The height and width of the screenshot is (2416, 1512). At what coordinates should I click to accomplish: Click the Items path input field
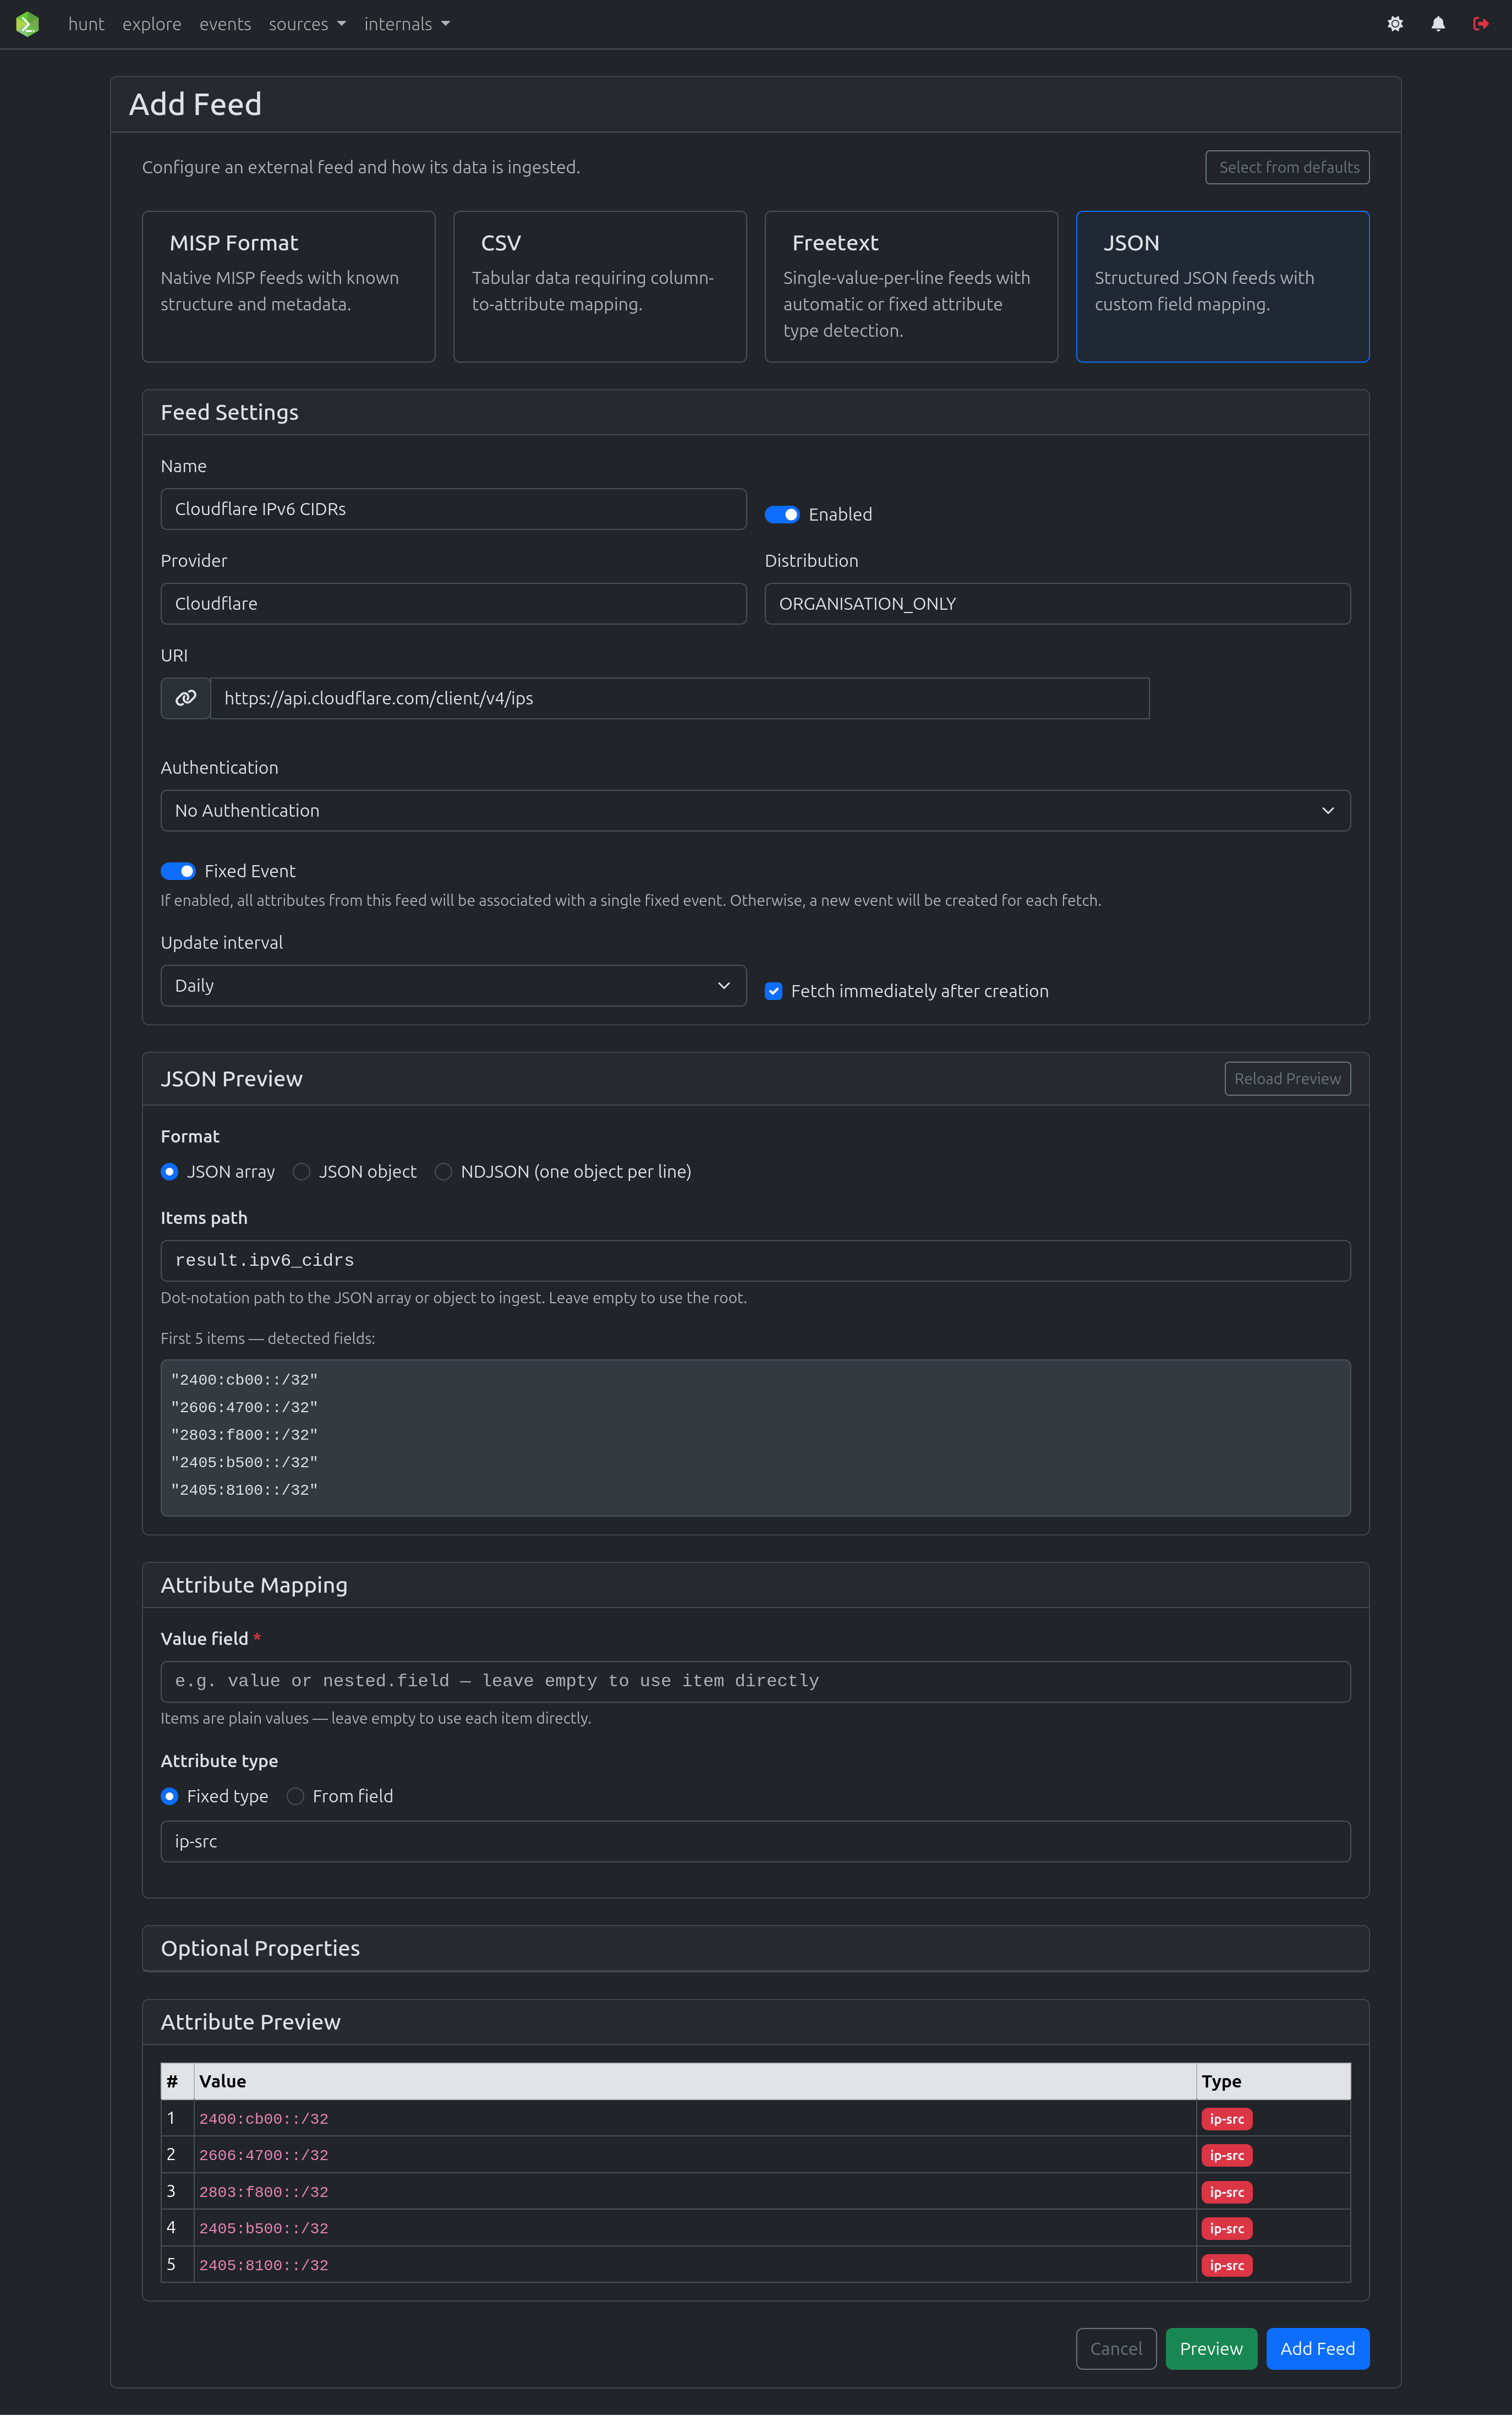point(755,1260)
